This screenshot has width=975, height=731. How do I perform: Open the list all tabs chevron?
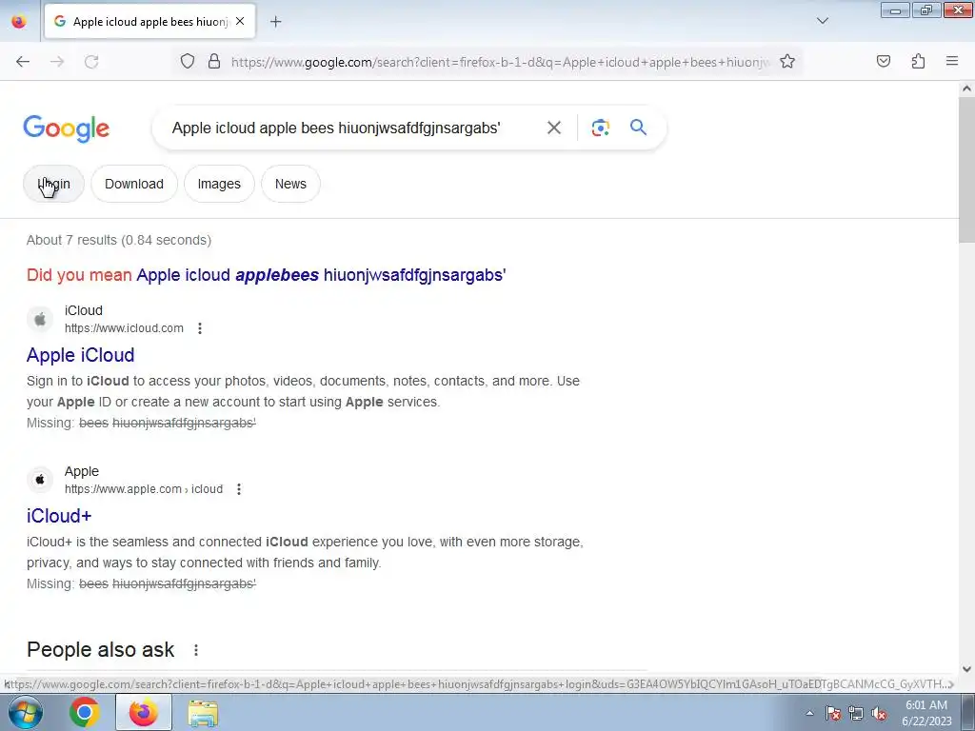(822, 21)
